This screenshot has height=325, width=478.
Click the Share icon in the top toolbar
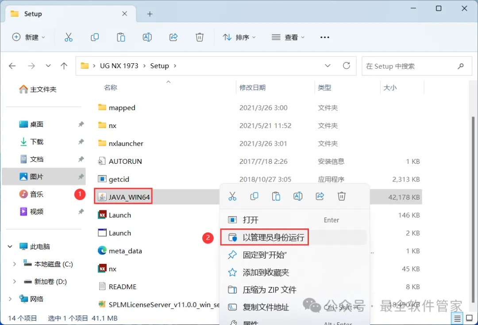pos(173,37)
